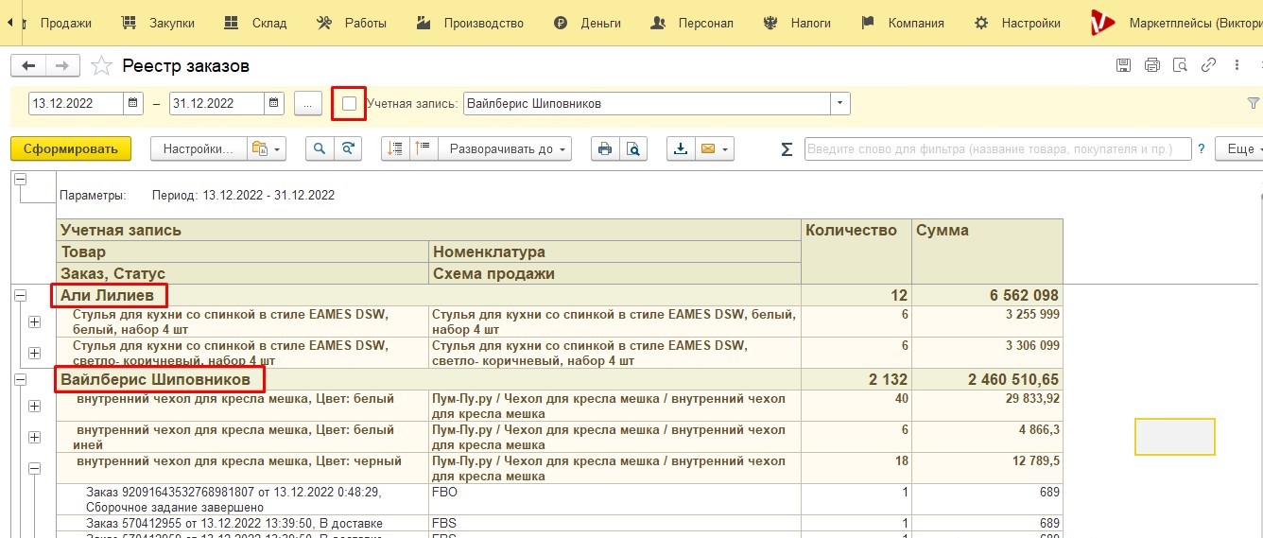Click the download/save report icon

[x=681, y=148]
